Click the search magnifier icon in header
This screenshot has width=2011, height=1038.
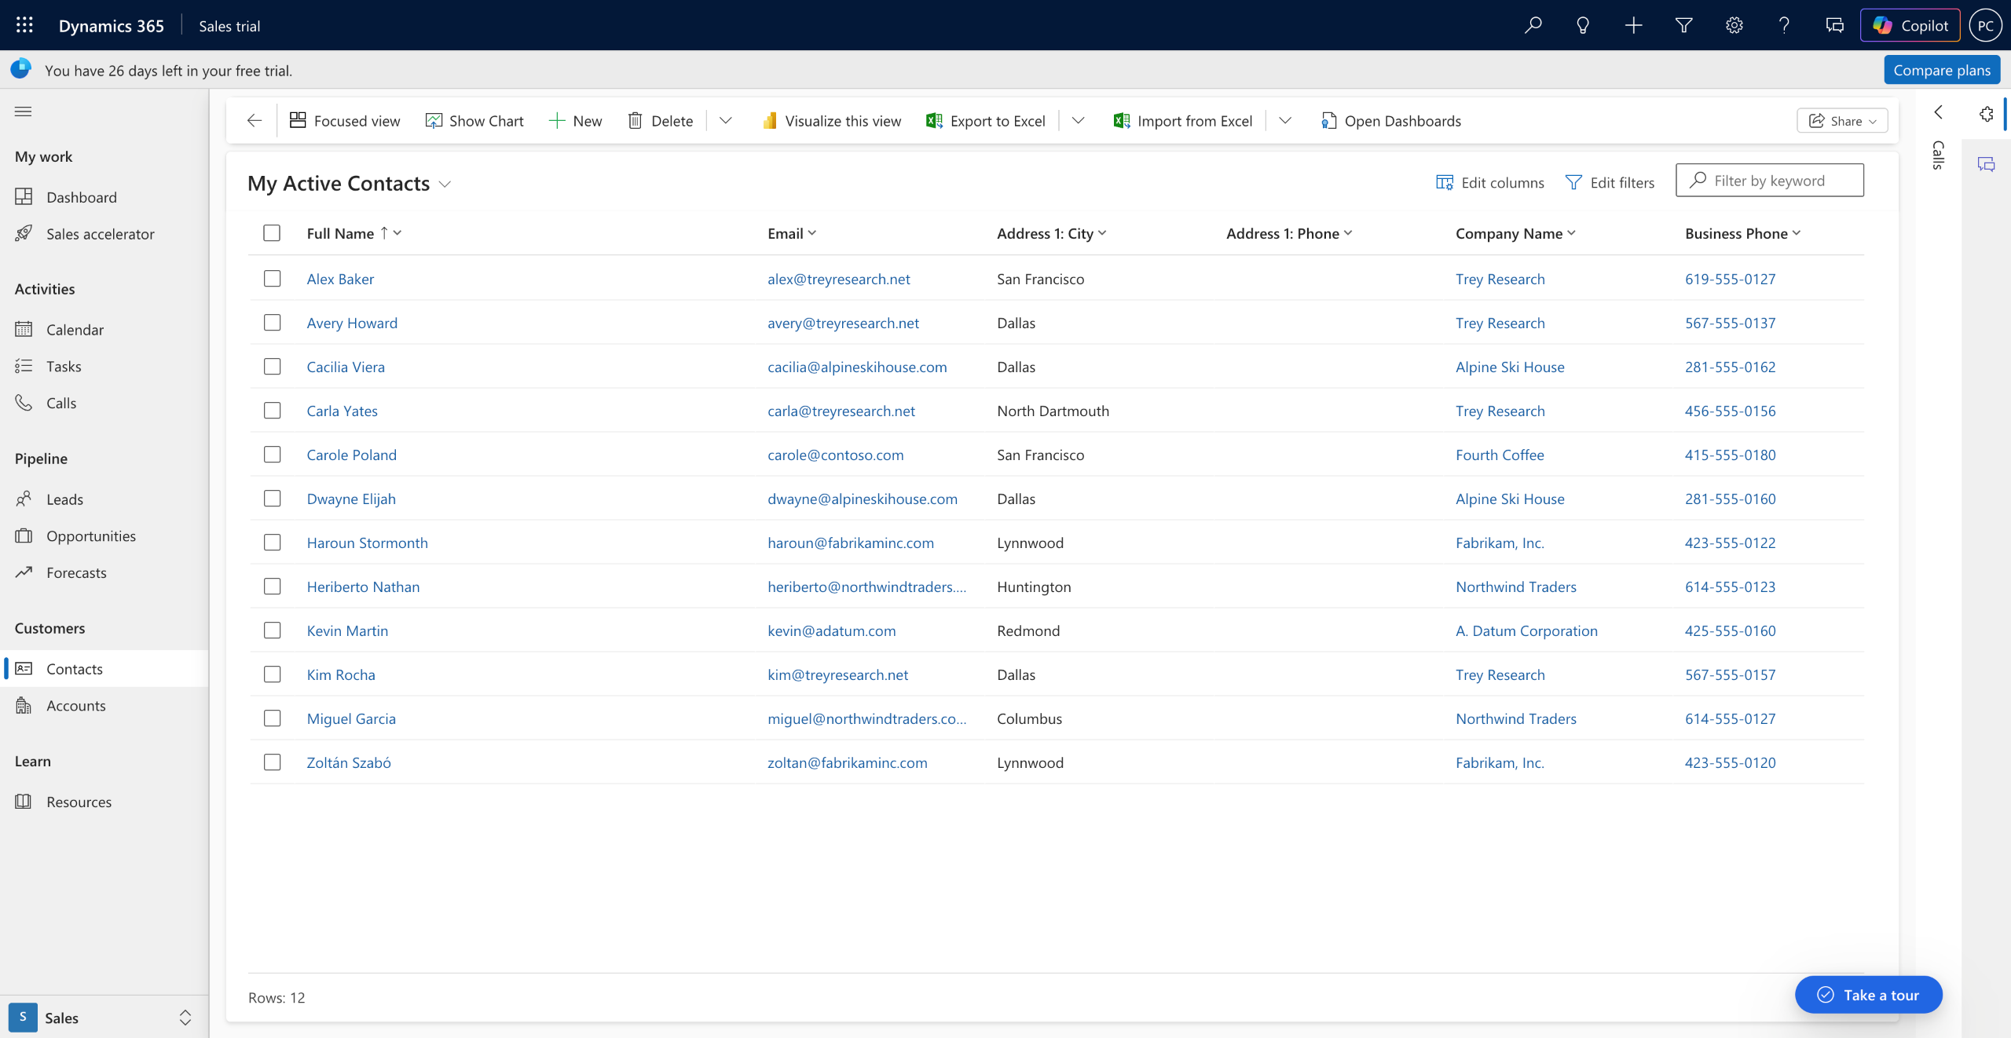point(1533,25)
